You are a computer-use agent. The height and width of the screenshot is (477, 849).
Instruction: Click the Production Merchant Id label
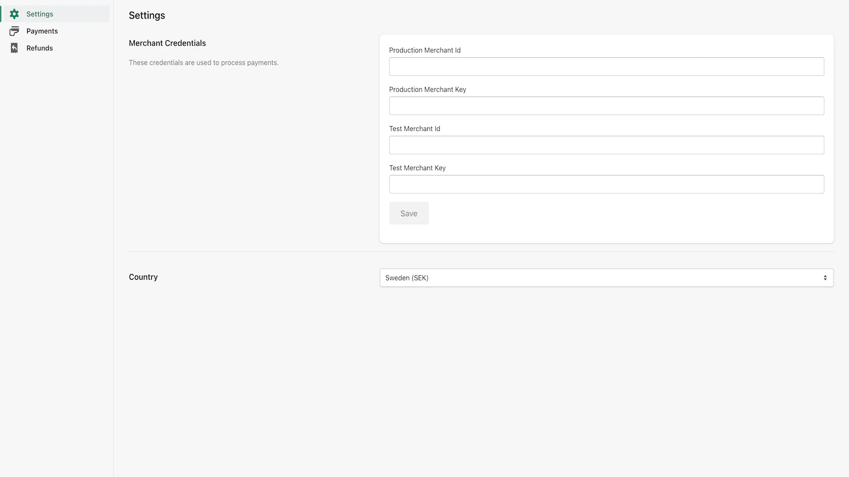tap(424, 50)
